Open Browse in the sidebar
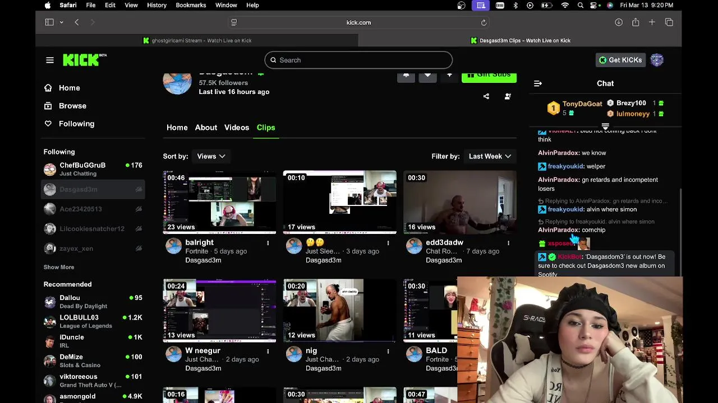 [x=72, y=106]
